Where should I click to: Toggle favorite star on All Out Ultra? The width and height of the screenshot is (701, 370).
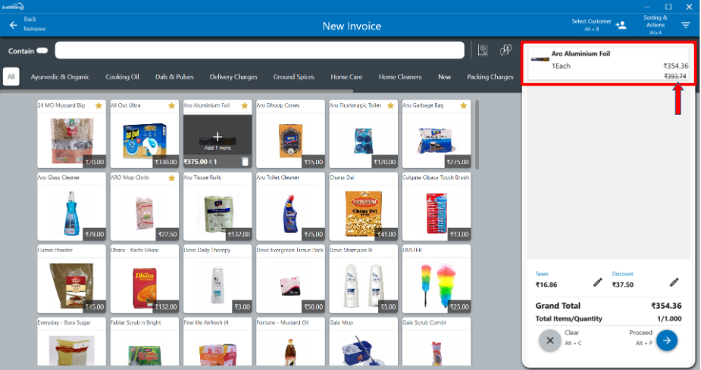coord(171,106)
